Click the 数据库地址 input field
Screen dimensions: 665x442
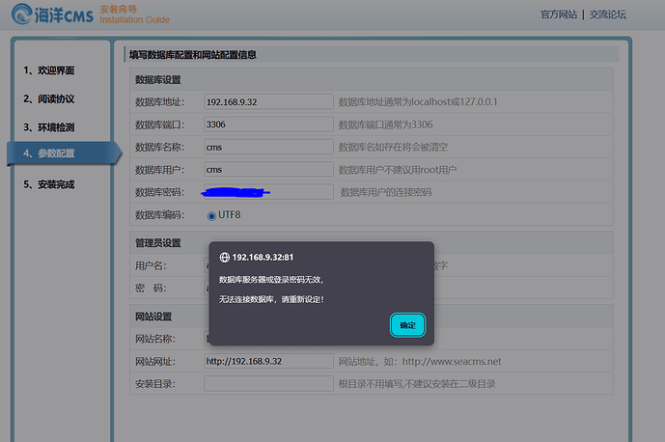268,101
